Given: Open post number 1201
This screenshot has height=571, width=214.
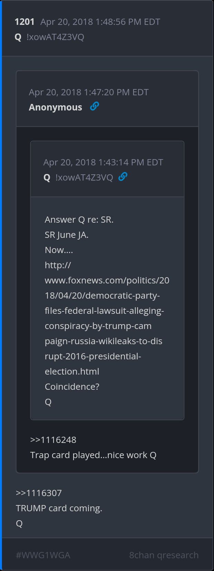Looking at the screenshot, I should pyautogui.click(x=25, y=22).
